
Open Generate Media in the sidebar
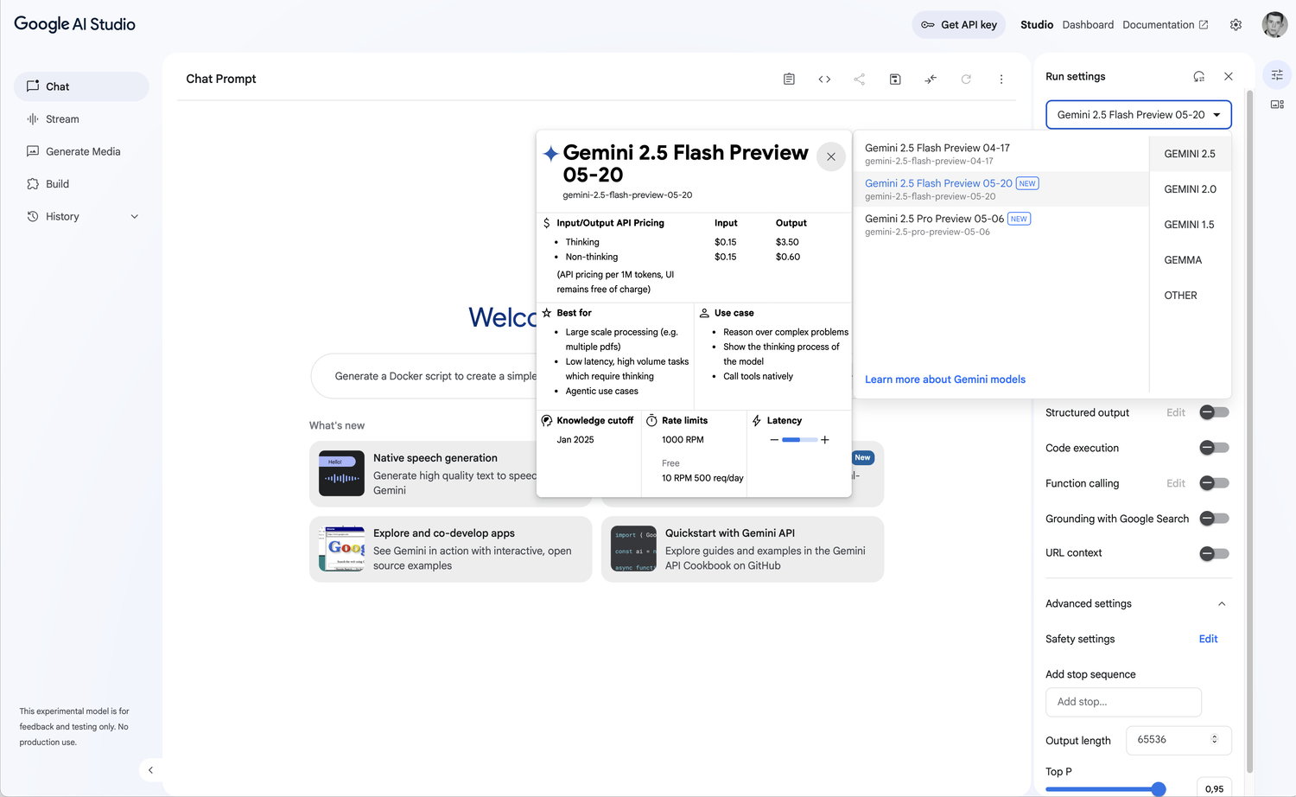[x=81, y=151]
